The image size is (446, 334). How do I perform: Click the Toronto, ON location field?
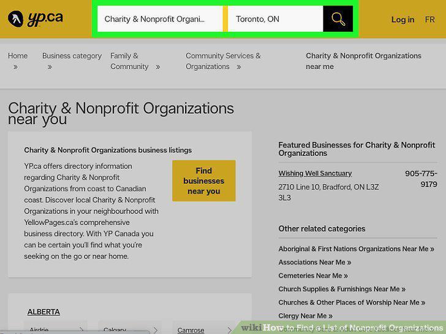click(275, 19)
